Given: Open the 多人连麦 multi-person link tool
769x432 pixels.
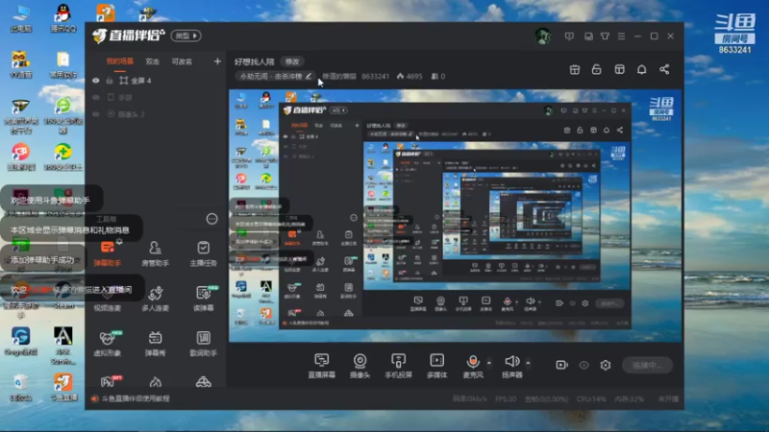Looking at the screenshot, I should click(x=155, y=299).
